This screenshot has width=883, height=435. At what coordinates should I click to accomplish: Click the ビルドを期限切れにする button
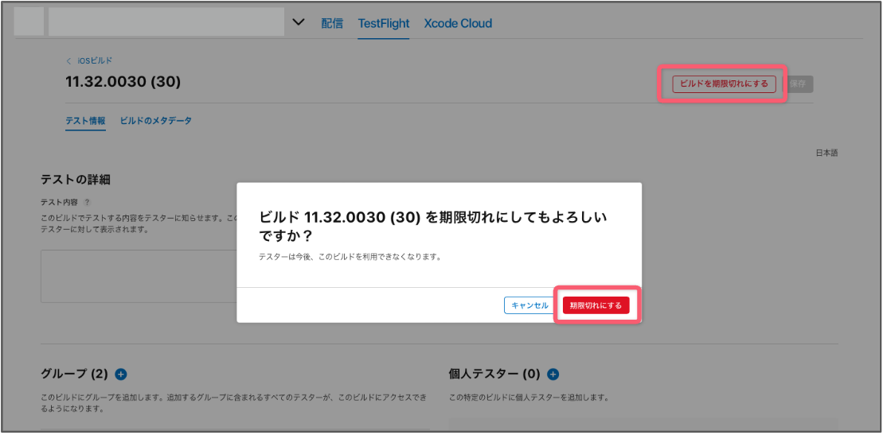(724, 84)
